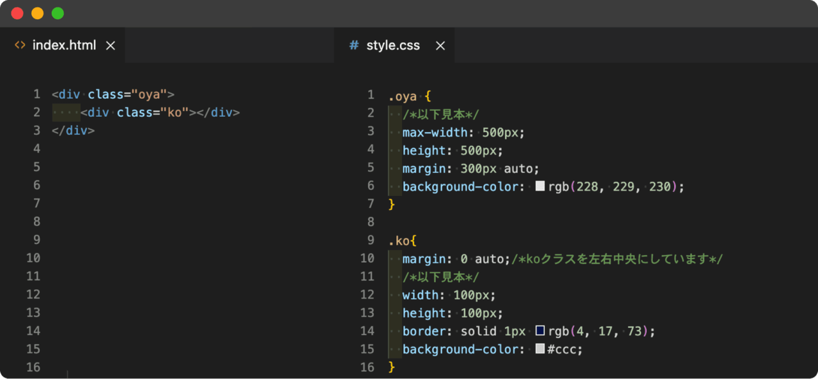This screenshot has height=379, width=818.
Task: Open color picker for rgb(4, 17, 73) swatch
Action: [x=540, y=331]
